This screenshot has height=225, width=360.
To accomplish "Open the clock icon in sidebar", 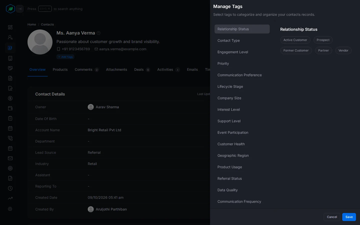I will coord(10,188).
